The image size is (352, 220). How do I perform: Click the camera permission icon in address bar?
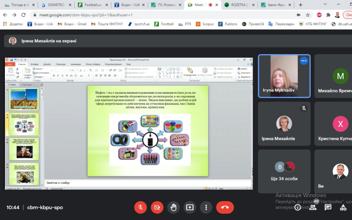(x=299, y=15)
